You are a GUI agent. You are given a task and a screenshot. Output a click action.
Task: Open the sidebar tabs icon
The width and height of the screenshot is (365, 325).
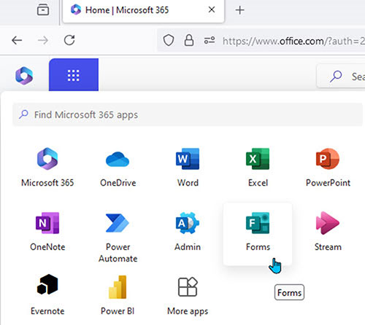pos(43,10)
